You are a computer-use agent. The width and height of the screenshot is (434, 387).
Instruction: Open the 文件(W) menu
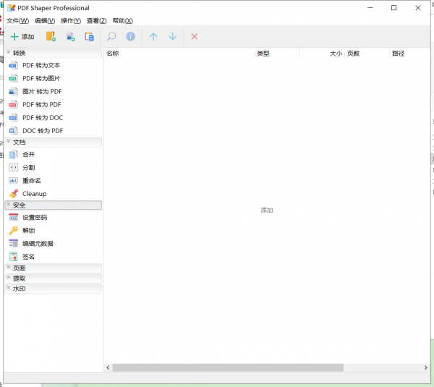pyautogui.click(x=17, y=21)
